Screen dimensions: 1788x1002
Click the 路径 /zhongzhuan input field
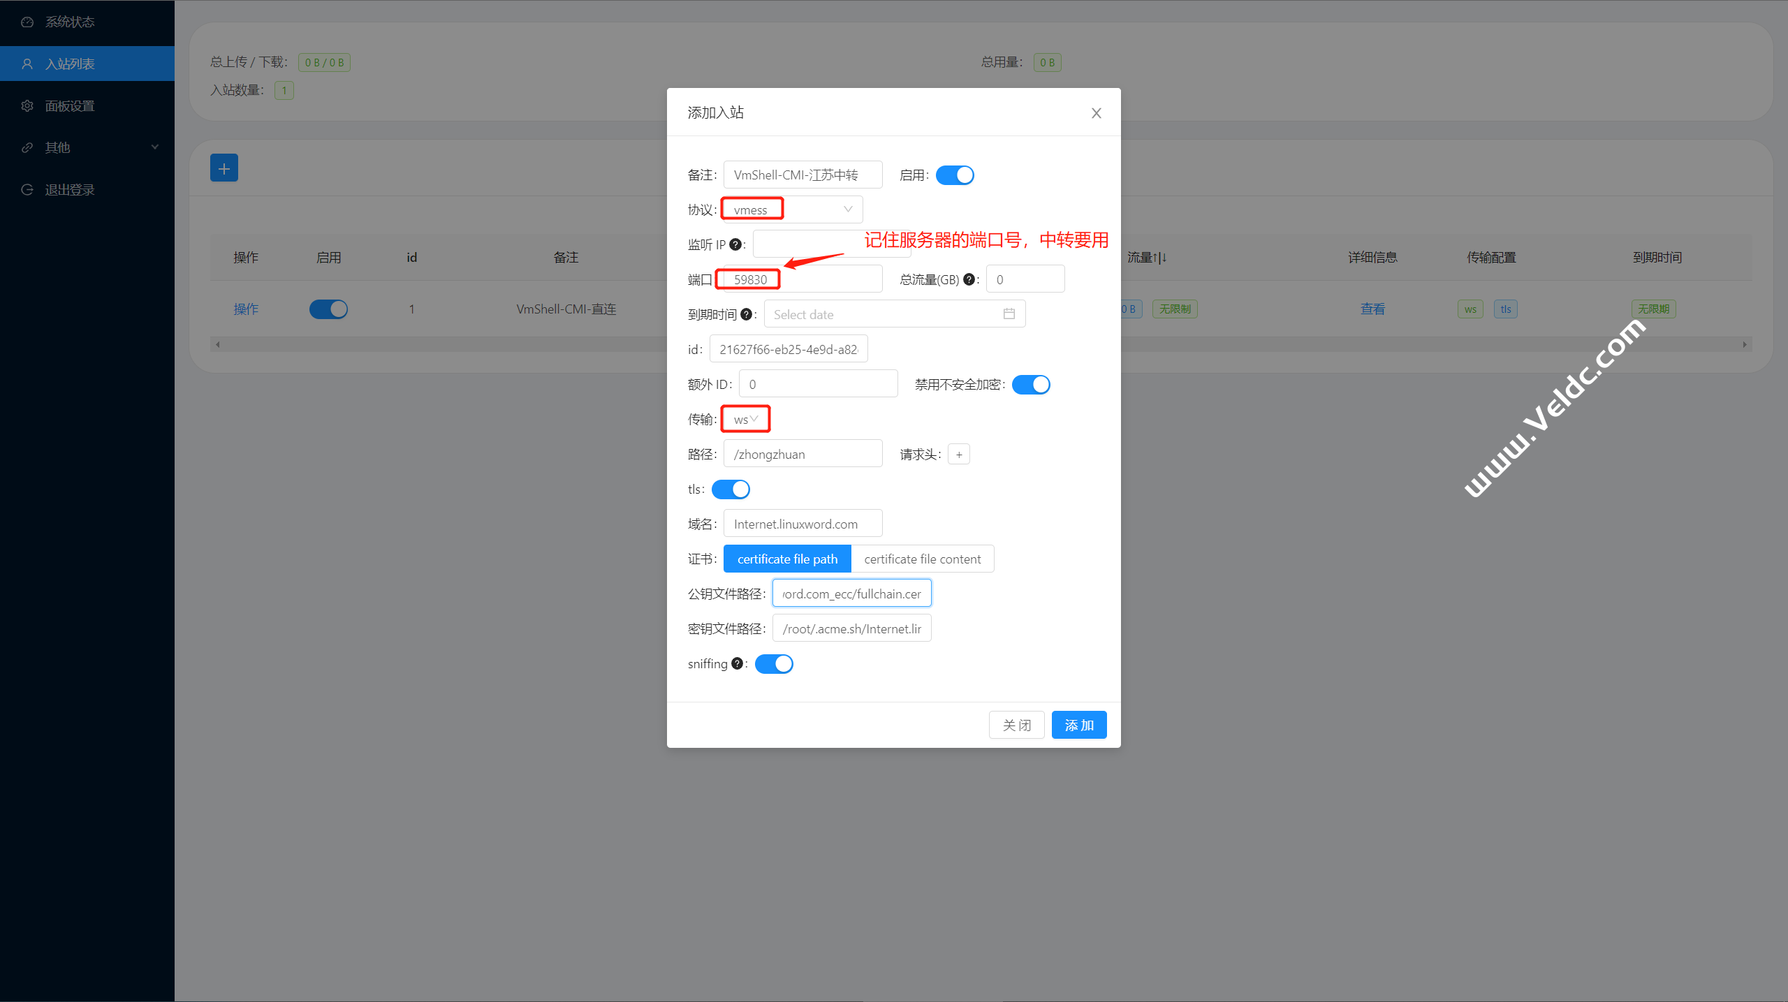pyautogui.click(x=803, y=454)
